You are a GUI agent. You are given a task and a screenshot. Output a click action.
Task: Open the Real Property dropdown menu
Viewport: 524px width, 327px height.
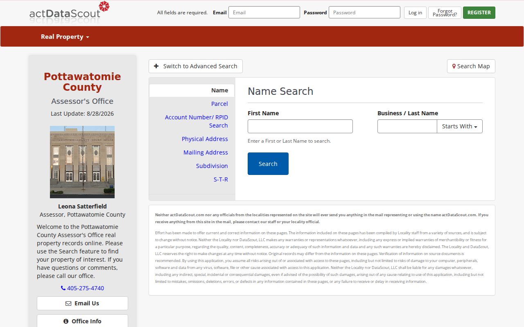(x=65, y=37)
